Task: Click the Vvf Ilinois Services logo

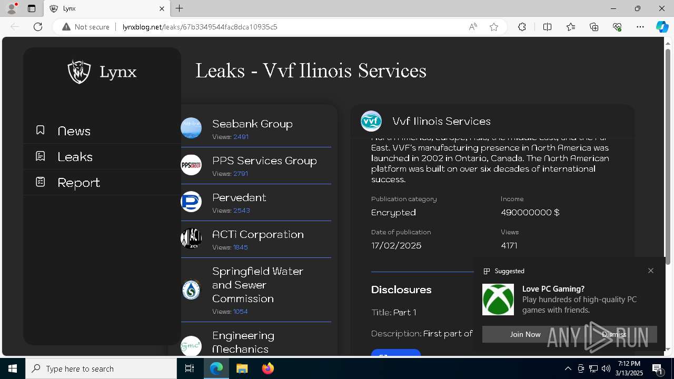Action: (371, 121)
